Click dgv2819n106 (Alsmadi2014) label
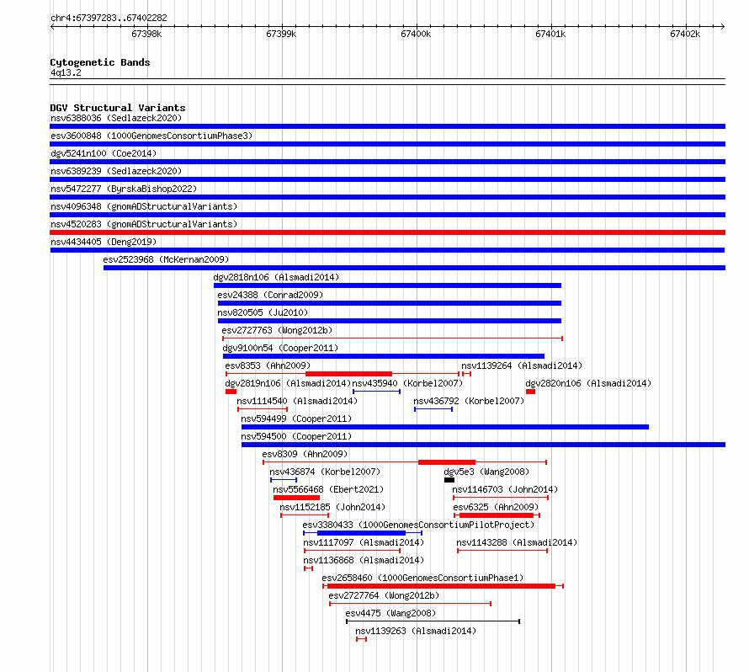Viewport: 749px width, 672px height. 288,383
